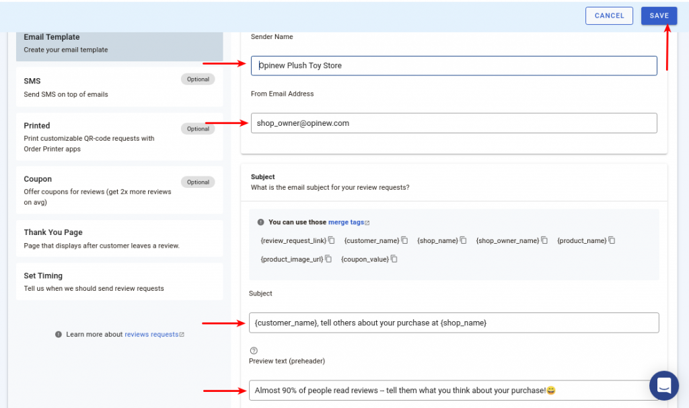
Task: Click the {shop_owner_name} tag text
Action: [x=507, y=240]
